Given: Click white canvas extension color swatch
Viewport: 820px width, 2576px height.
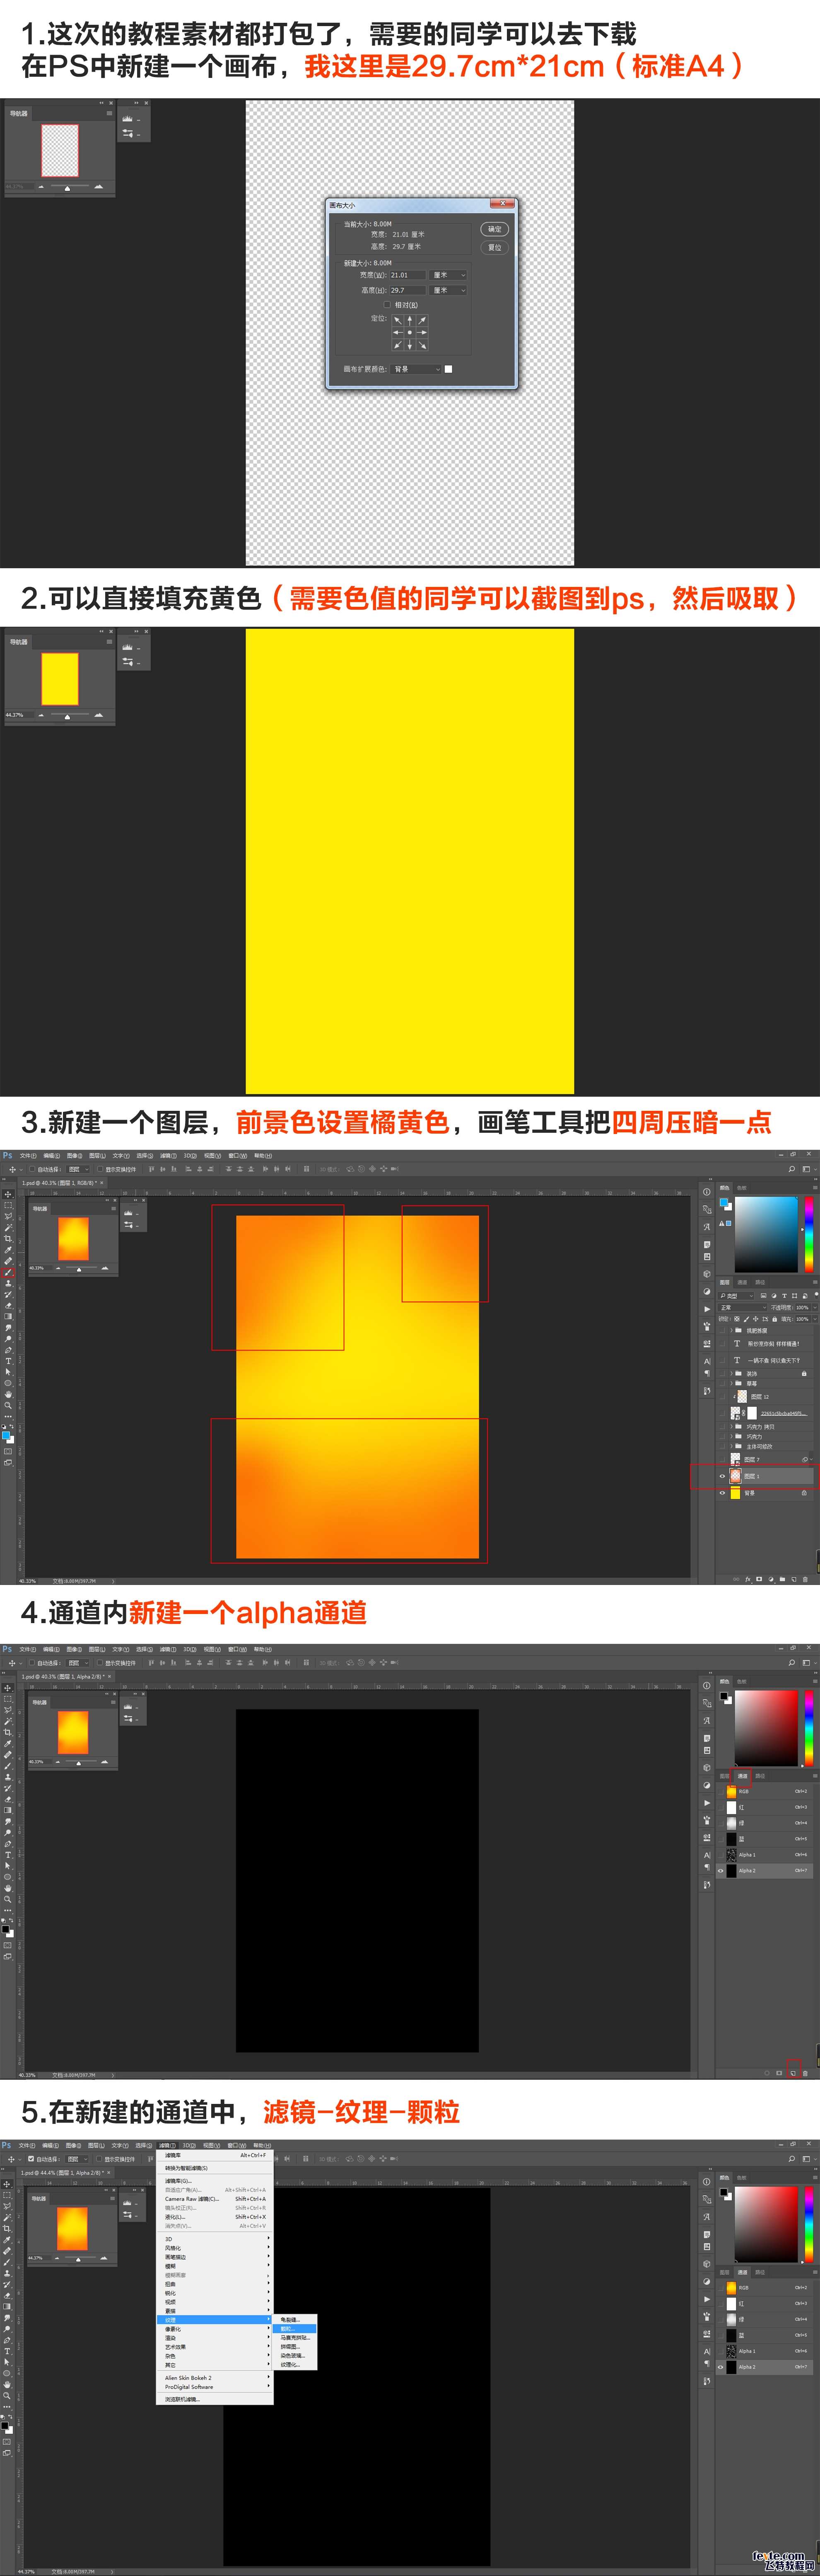Looking at the screenshot, I should pyautogui.click(x=449, y=369).
